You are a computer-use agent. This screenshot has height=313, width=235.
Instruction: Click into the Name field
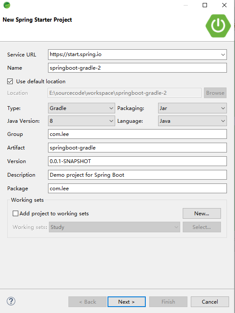137,68
